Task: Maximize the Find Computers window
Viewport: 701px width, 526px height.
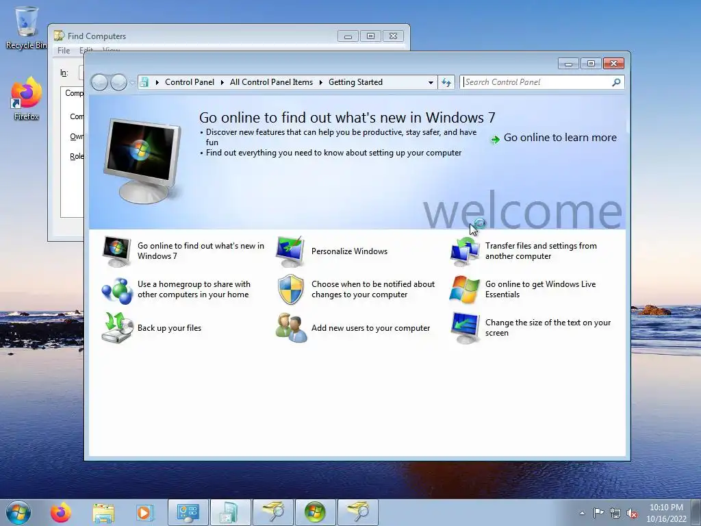Action: click(370, 36)
